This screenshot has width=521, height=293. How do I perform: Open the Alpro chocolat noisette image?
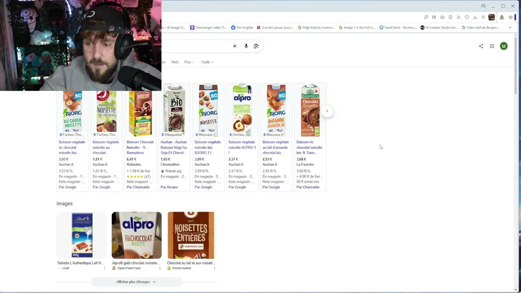(x=137, y=235)
